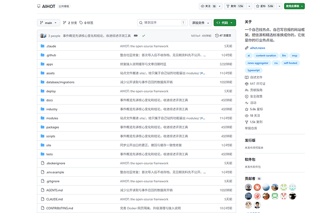Open the 复刻 dropdown arrow

click(249, 6)
